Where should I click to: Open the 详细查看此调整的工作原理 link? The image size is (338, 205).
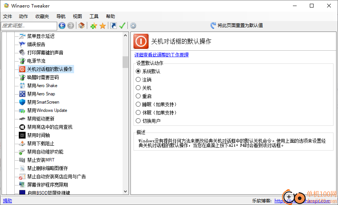pos(161,55)
